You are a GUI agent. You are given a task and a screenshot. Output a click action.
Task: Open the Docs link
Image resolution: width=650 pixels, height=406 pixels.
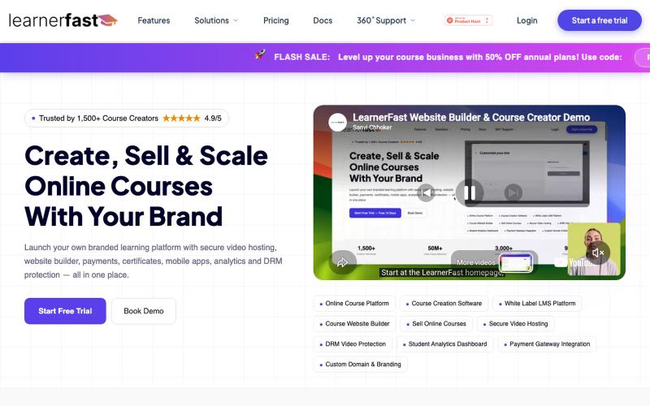point(323,20)
